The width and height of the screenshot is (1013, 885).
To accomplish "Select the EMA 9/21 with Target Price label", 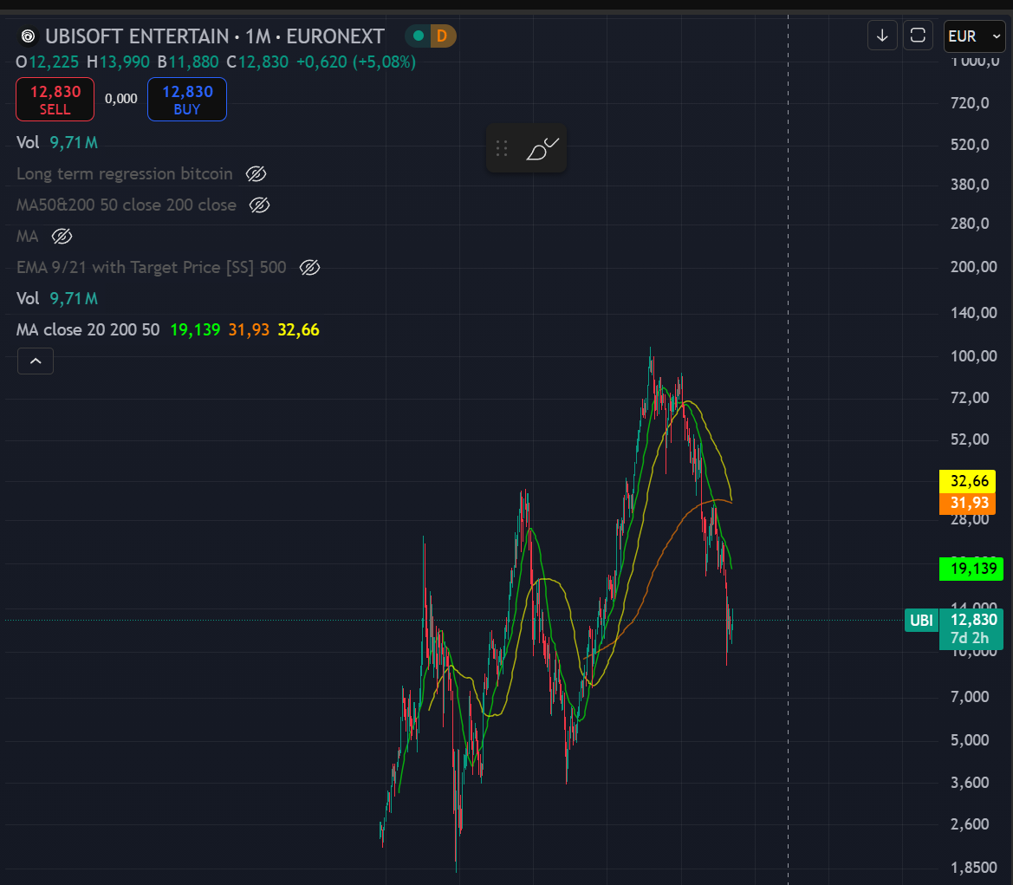I will 151,268.
